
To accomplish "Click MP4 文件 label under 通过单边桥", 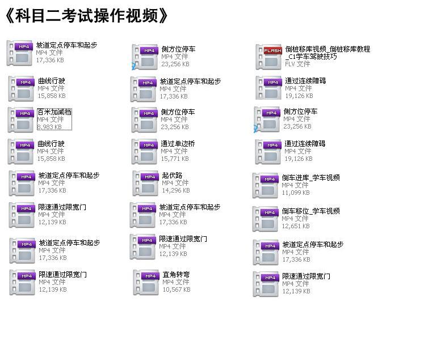I will point(174,151).
